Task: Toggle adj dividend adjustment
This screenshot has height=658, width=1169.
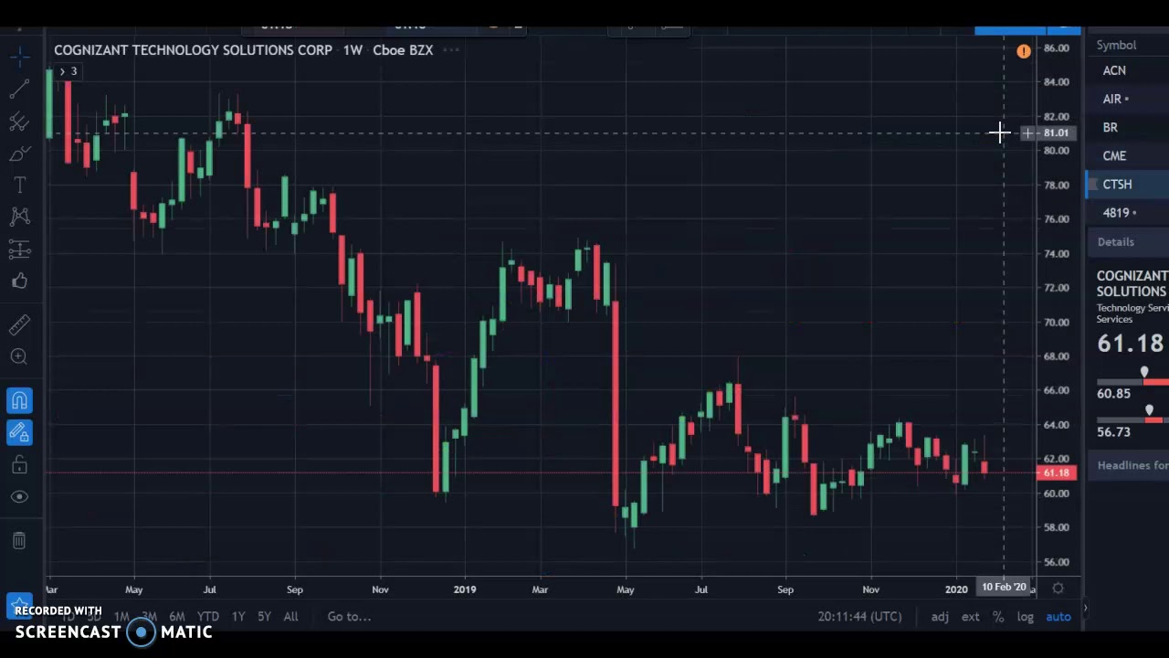Action: [940, 617]
